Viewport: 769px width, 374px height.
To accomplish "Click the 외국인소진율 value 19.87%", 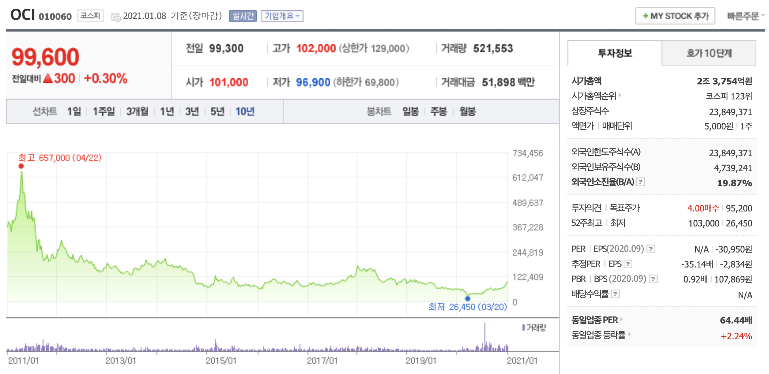I will point(735,183).
